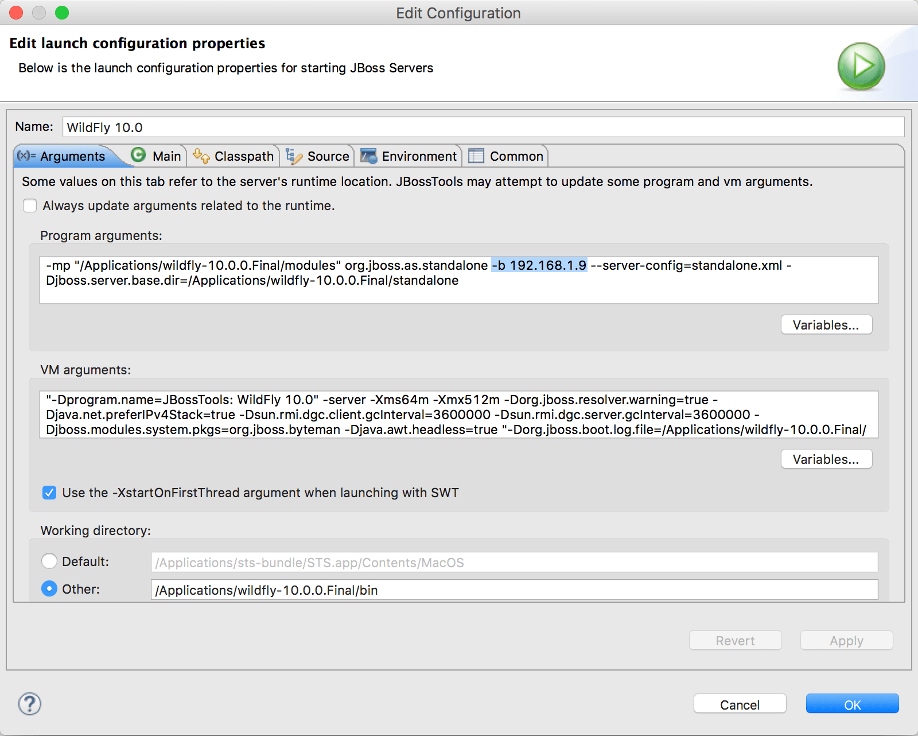Click the 'Name:' field label

[34, 126]
